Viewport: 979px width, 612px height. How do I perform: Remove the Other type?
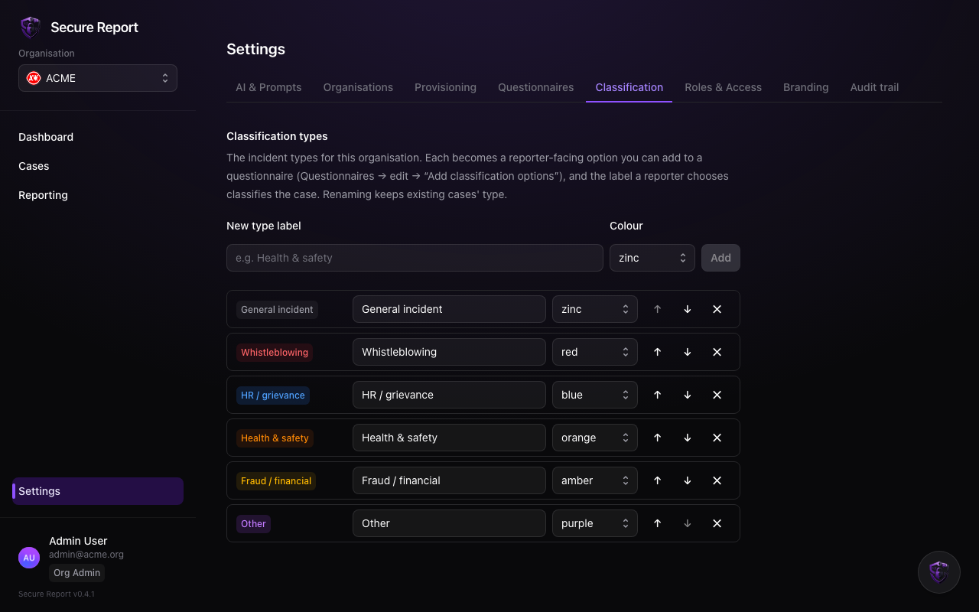tap(717, 523)
